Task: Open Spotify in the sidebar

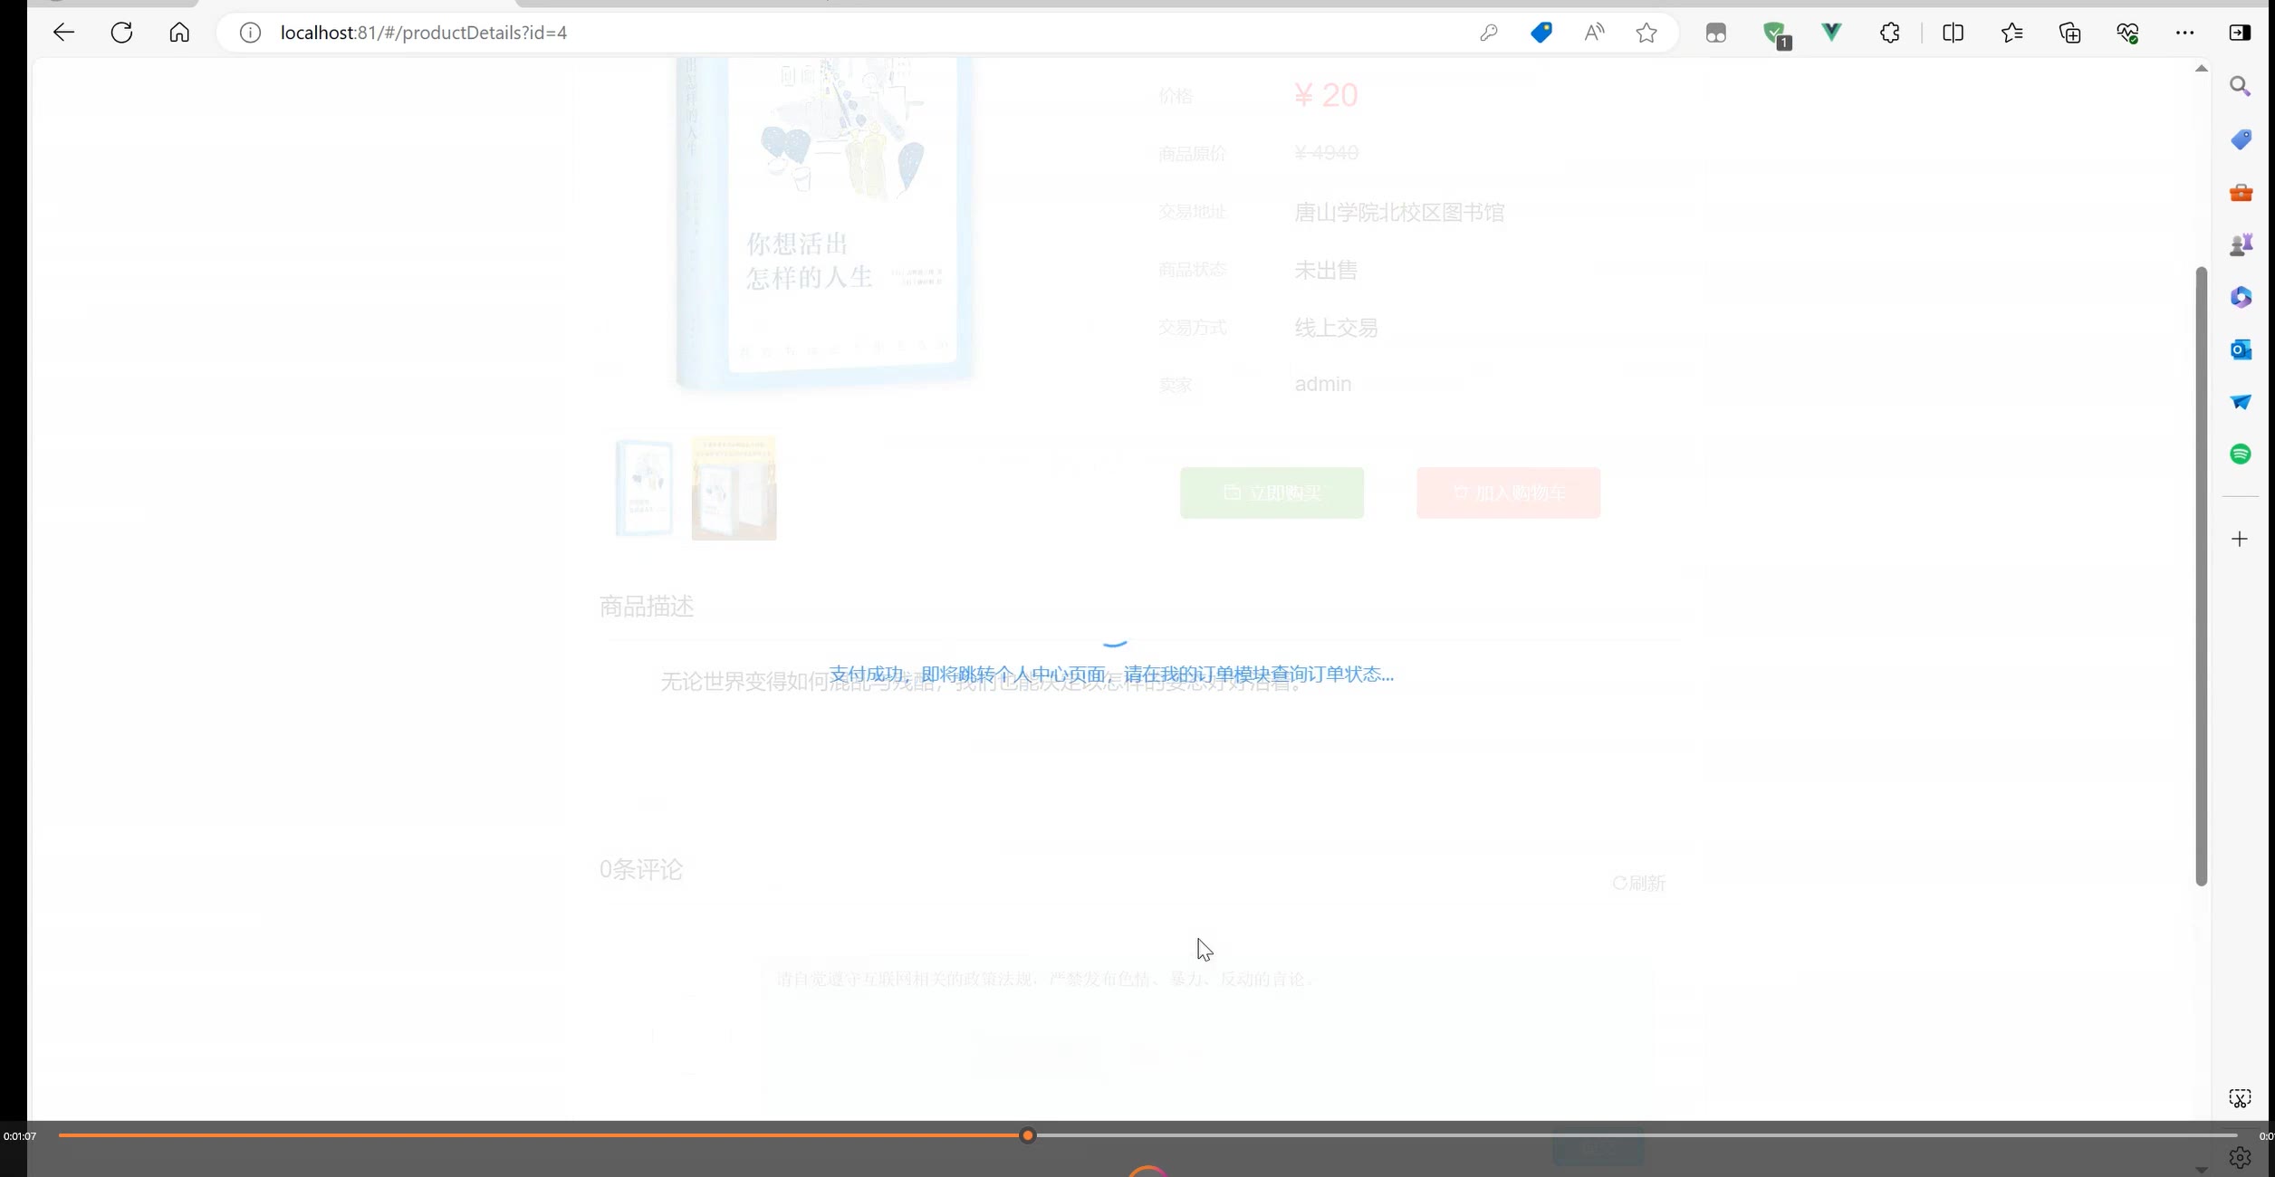Action: tap(2240, 455)
